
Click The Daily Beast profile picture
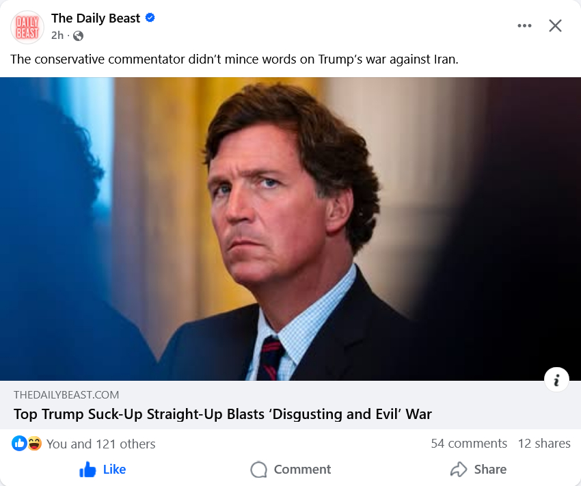[x=27, y=27]
